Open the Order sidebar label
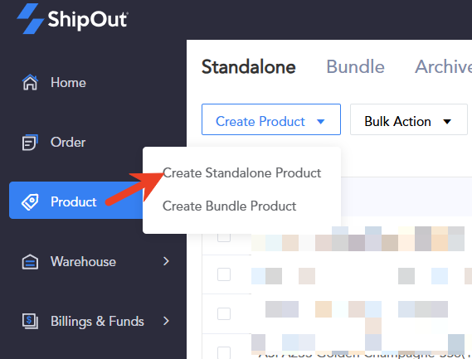 pos(68,143)
